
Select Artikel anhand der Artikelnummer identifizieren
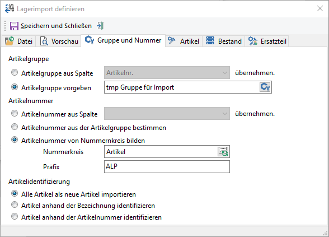tap(15, 216)
